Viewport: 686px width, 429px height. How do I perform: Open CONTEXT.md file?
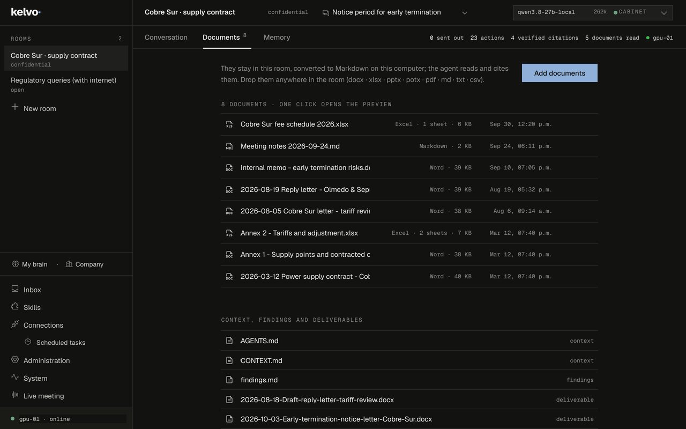pos(409,360)
